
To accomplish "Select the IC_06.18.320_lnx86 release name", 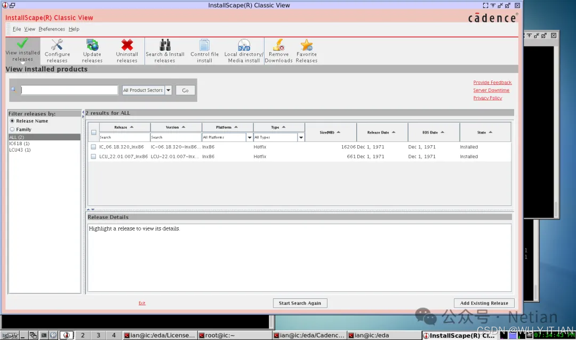I will [x=121, y=147].
